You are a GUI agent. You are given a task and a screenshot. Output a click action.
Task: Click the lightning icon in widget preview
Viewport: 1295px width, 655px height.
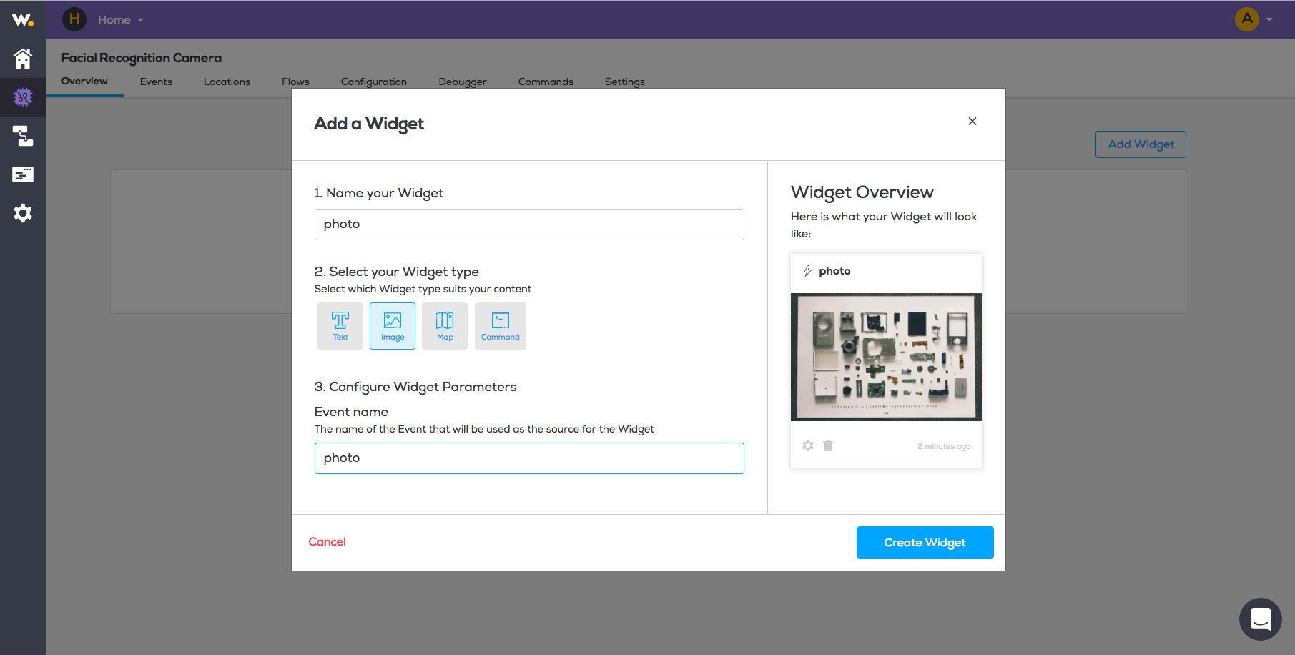pos(807,271)
